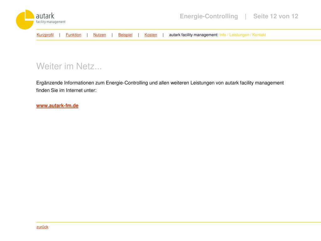The image size is (321, 241).
Task: Click the autark facility management: label
Action: pos(194,35)
